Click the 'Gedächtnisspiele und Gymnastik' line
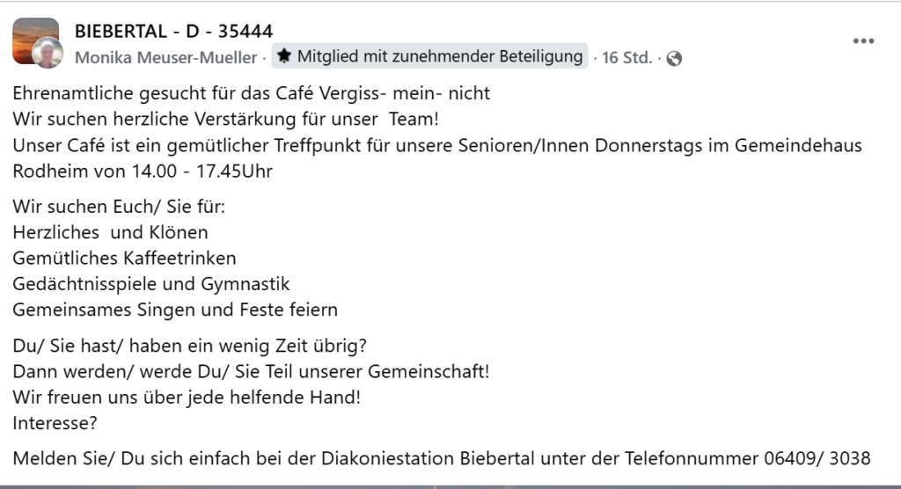 (151, 284)
